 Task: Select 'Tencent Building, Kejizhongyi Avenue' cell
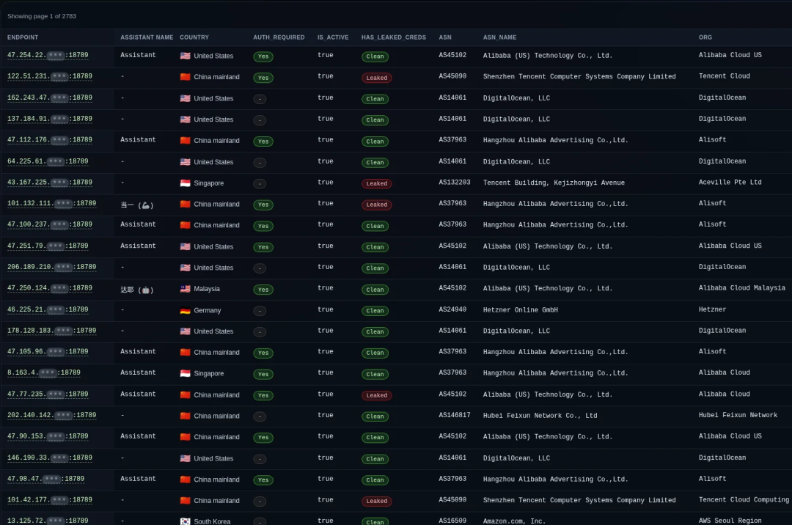pyautogui.click(x=554, y=183)
